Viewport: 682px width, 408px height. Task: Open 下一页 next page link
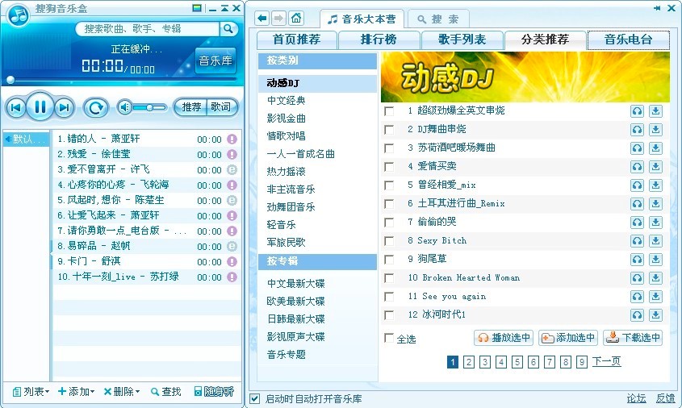tap(606, 361)
